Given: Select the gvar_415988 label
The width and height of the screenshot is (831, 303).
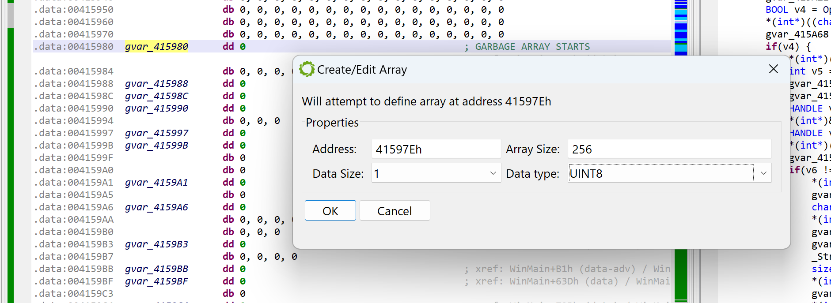Looking at the screenshot, I should click(x=156, y=84).
